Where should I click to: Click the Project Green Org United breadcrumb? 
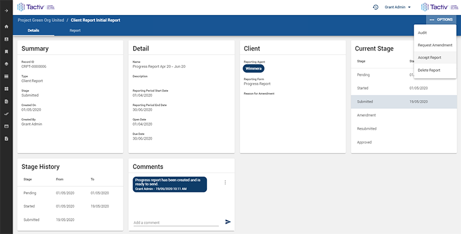[x=41, y=20]
